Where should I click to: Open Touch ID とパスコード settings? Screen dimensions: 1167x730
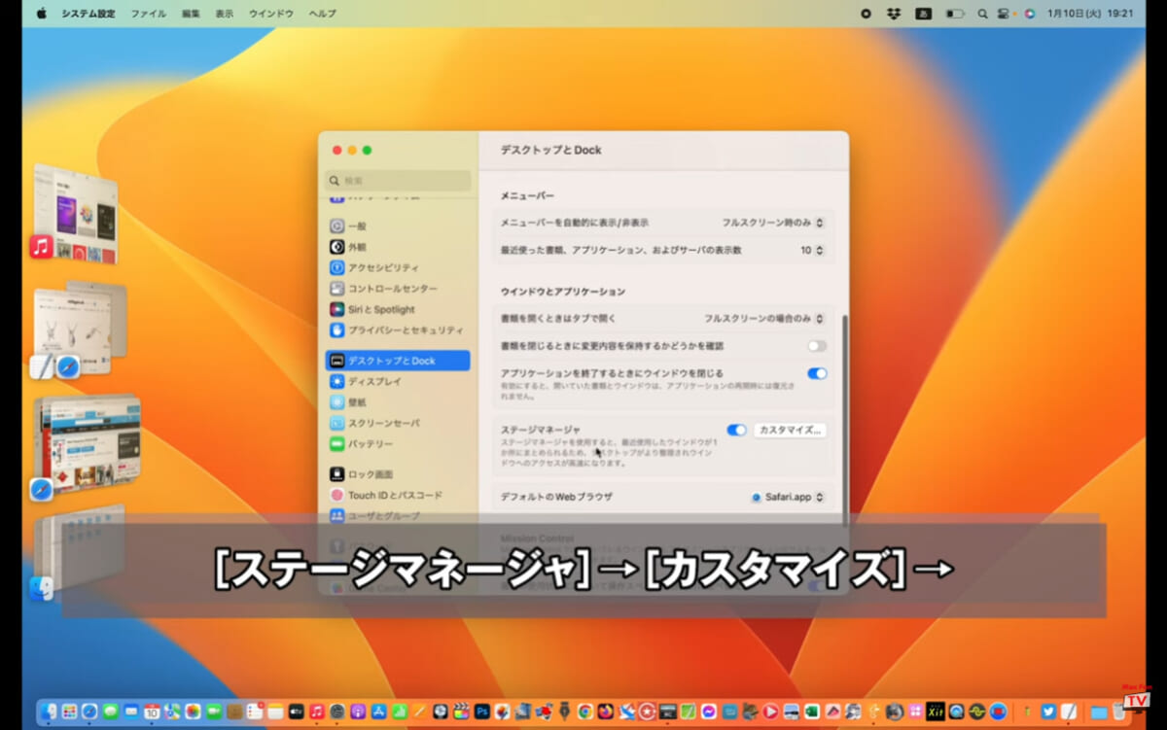397,495
